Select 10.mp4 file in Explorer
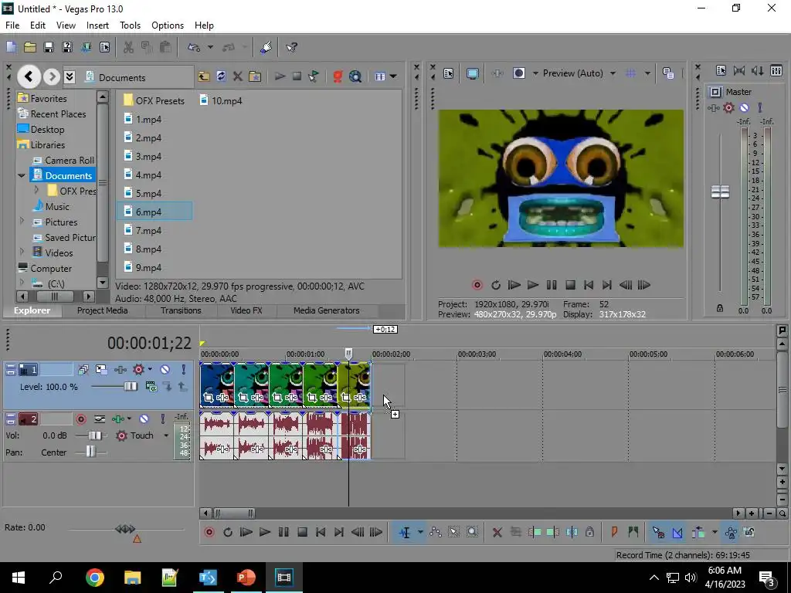791x593 pixels. (x=222, y=101)
